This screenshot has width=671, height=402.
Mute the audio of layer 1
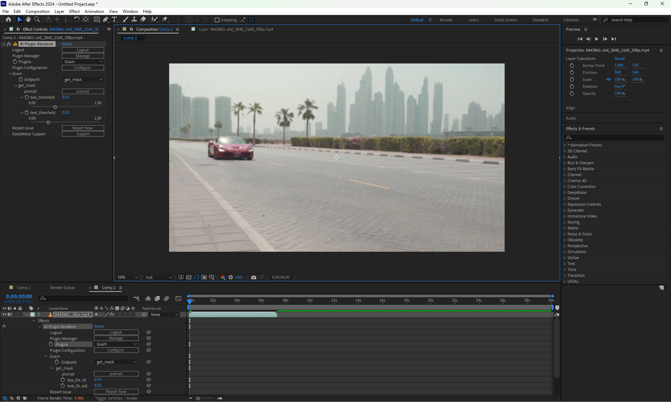tap(9, 314)
